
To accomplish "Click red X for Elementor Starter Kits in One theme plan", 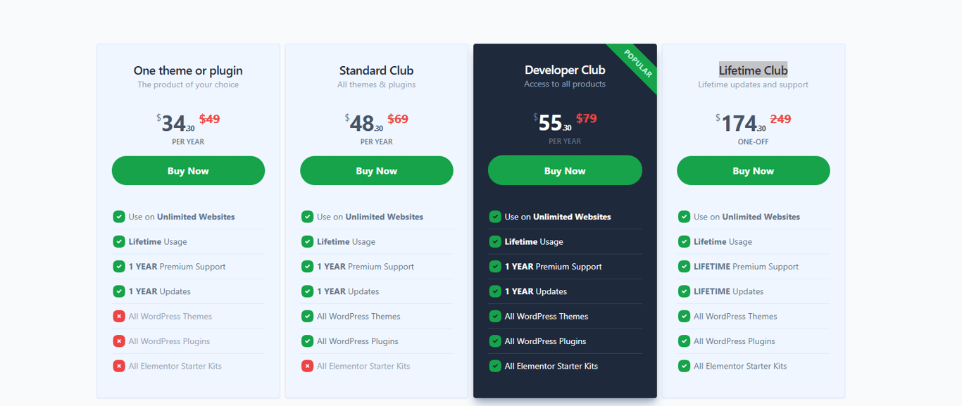I will pyautogui.click(x=119, y=366).
